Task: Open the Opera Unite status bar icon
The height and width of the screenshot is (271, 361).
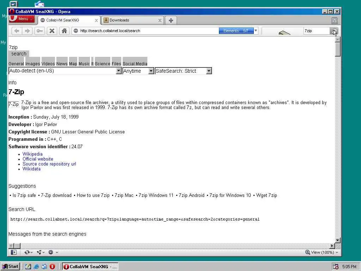Action: pyautogui.click(x=39, y=252)
